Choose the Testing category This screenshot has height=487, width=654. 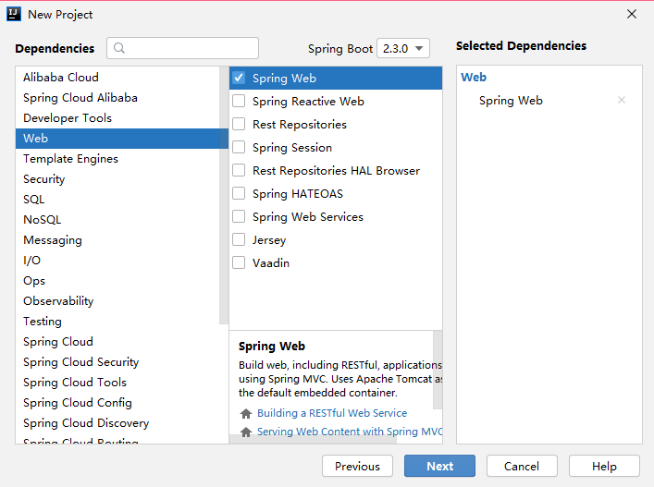coord(117,322)
